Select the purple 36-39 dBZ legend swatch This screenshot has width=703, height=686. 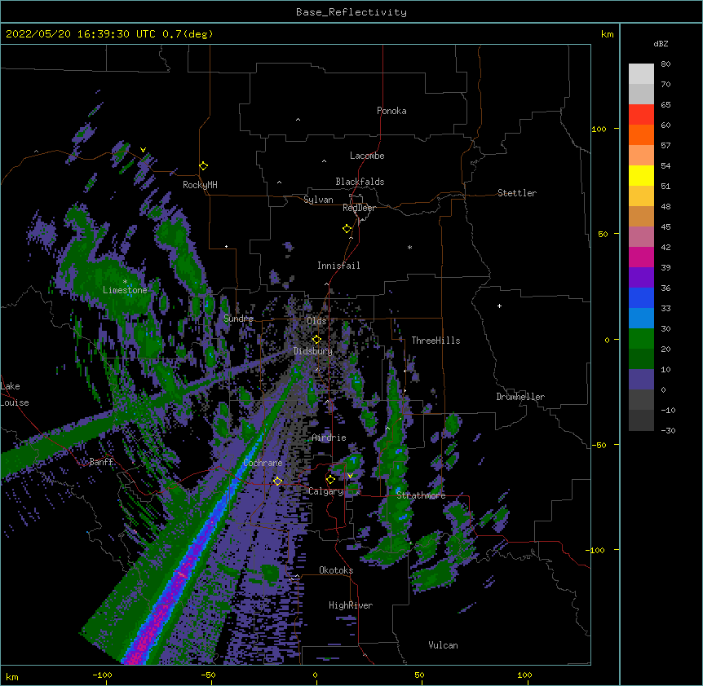[x=641, y=278]
